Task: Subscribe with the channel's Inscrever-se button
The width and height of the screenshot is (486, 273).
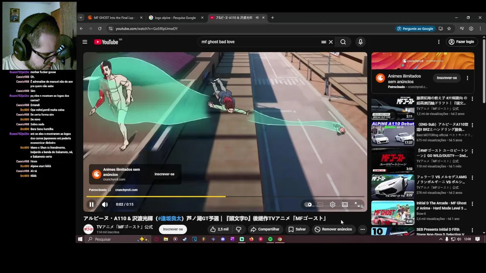Action: pos(173,229)
